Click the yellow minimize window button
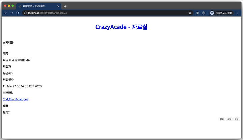 [9, 6]
